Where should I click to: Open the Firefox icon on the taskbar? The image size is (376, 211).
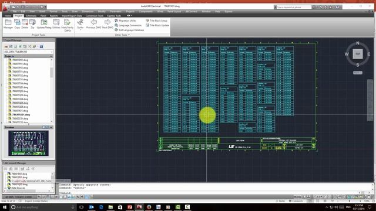(x=149, y=207)
